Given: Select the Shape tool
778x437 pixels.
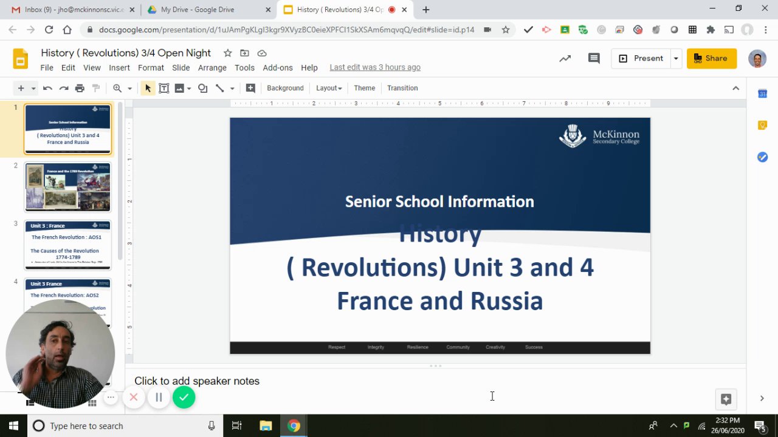Looking at the screenshot, I should [x=202, y=88].
